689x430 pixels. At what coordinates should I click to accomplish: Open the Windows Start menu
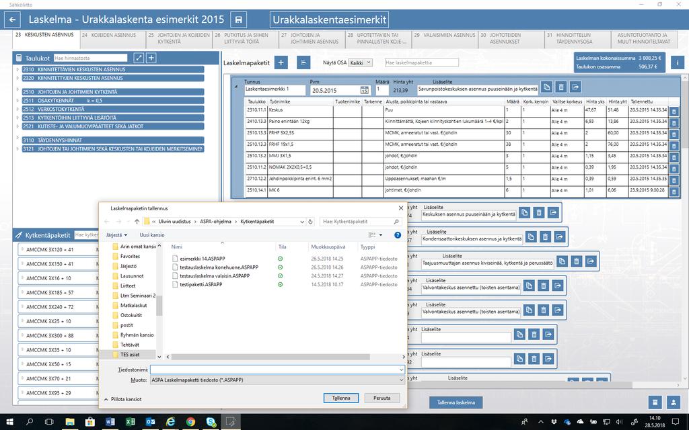(x=9, y=422)
